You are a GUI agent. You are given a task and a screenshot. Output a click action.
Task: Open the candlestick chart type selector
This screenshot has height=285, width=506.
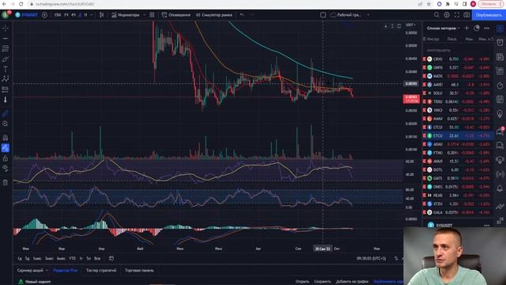[x=102, y=15]
